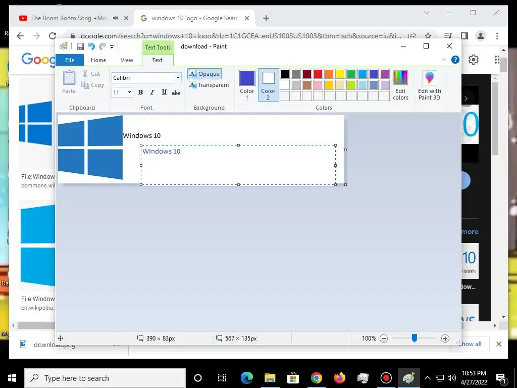Open Edit colors dialog

pos(400,85)
